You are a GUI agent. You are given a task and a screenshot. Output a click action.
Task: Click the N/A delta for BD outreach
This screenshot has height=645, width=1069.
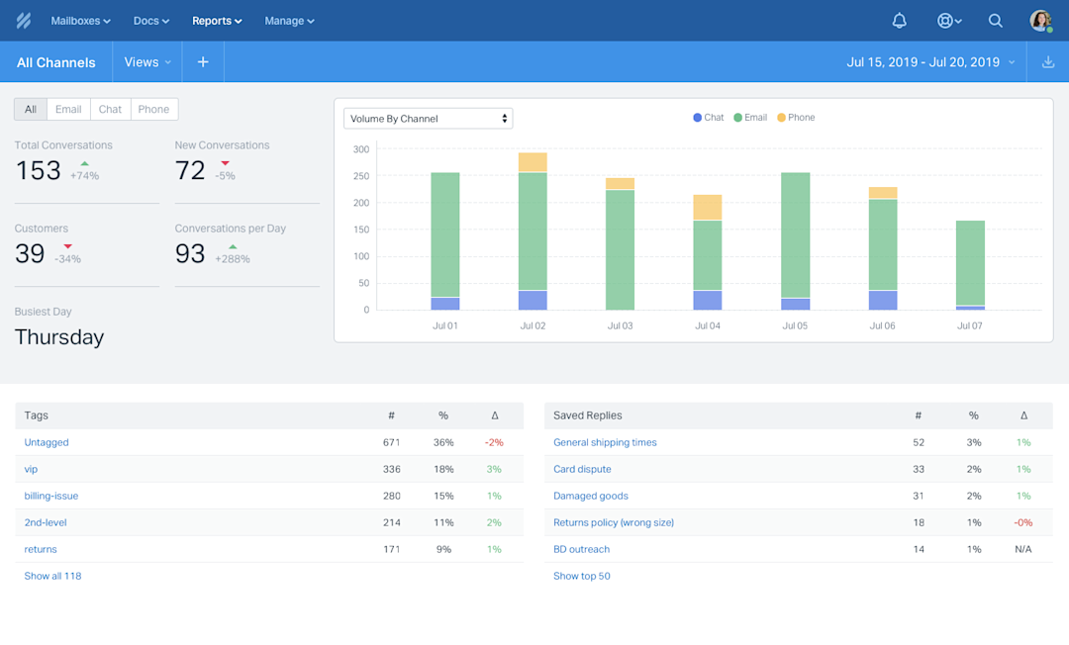point(1023,549)
